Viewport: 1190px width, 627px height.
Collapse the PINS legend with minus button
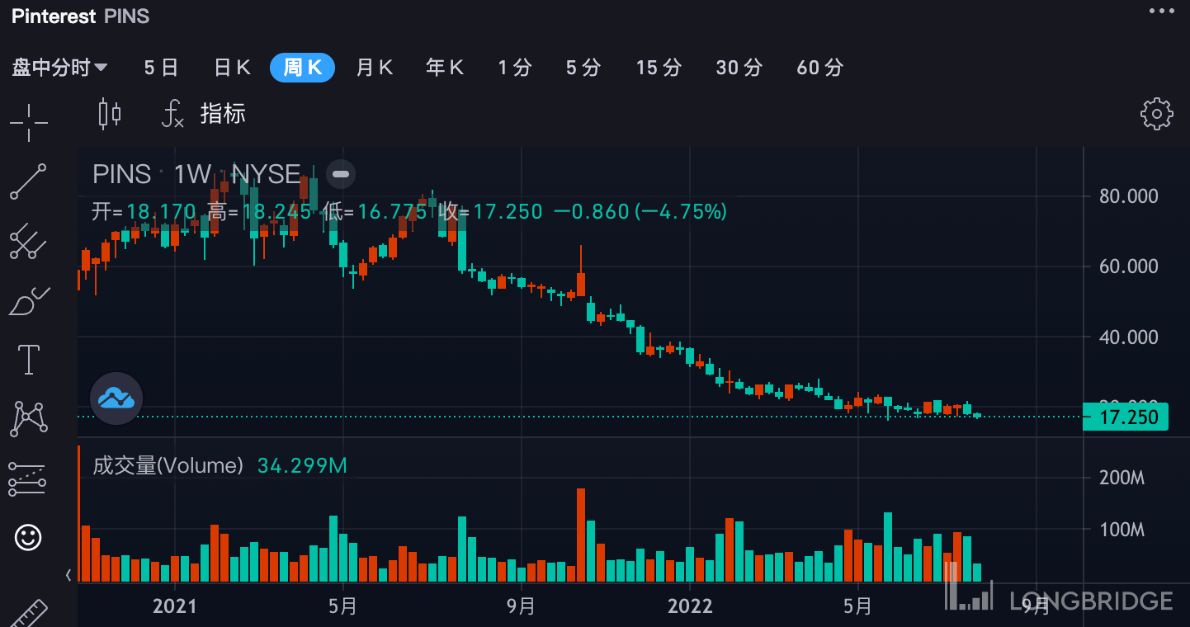click(x=341, y=174)
